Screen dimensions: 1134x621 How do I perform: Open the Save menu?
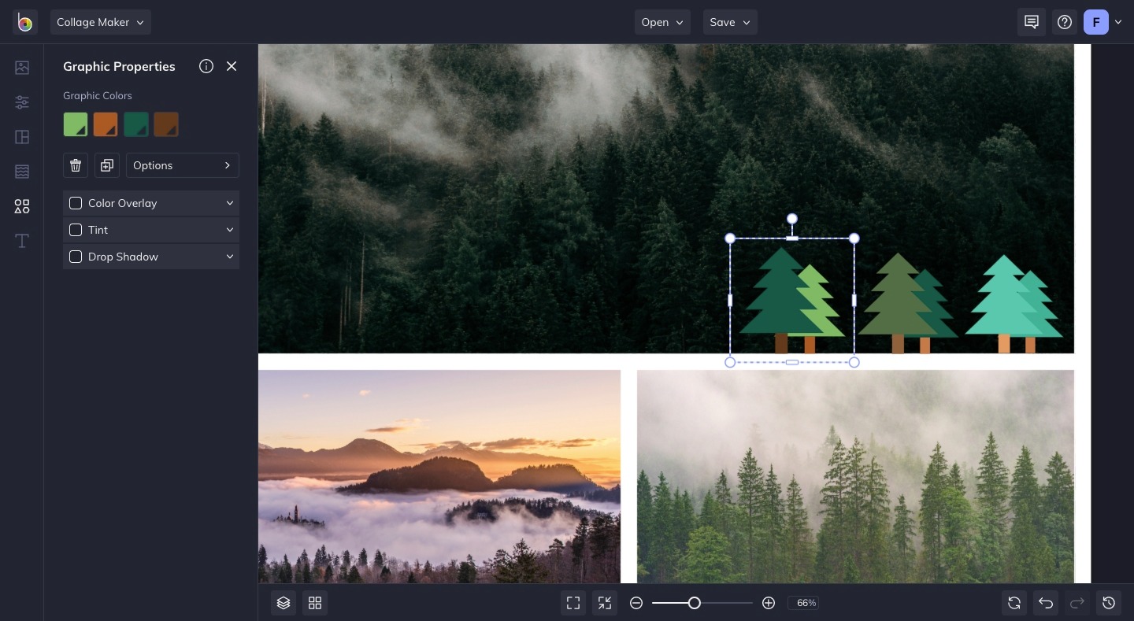(x=730, y=22)
